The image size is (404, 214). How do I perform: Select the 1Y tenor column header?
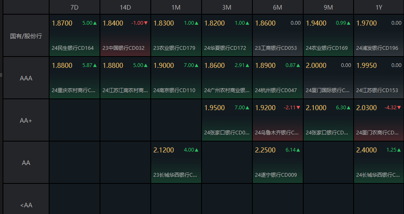pos(379,7)
